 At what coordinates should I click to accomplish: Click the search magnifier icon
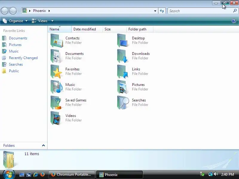click(x=235, y=11)
